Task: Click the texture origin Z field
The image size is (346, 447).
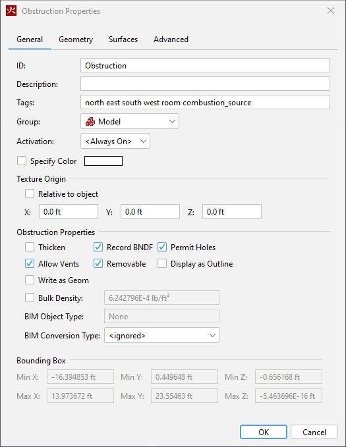Action: (232, 211)
